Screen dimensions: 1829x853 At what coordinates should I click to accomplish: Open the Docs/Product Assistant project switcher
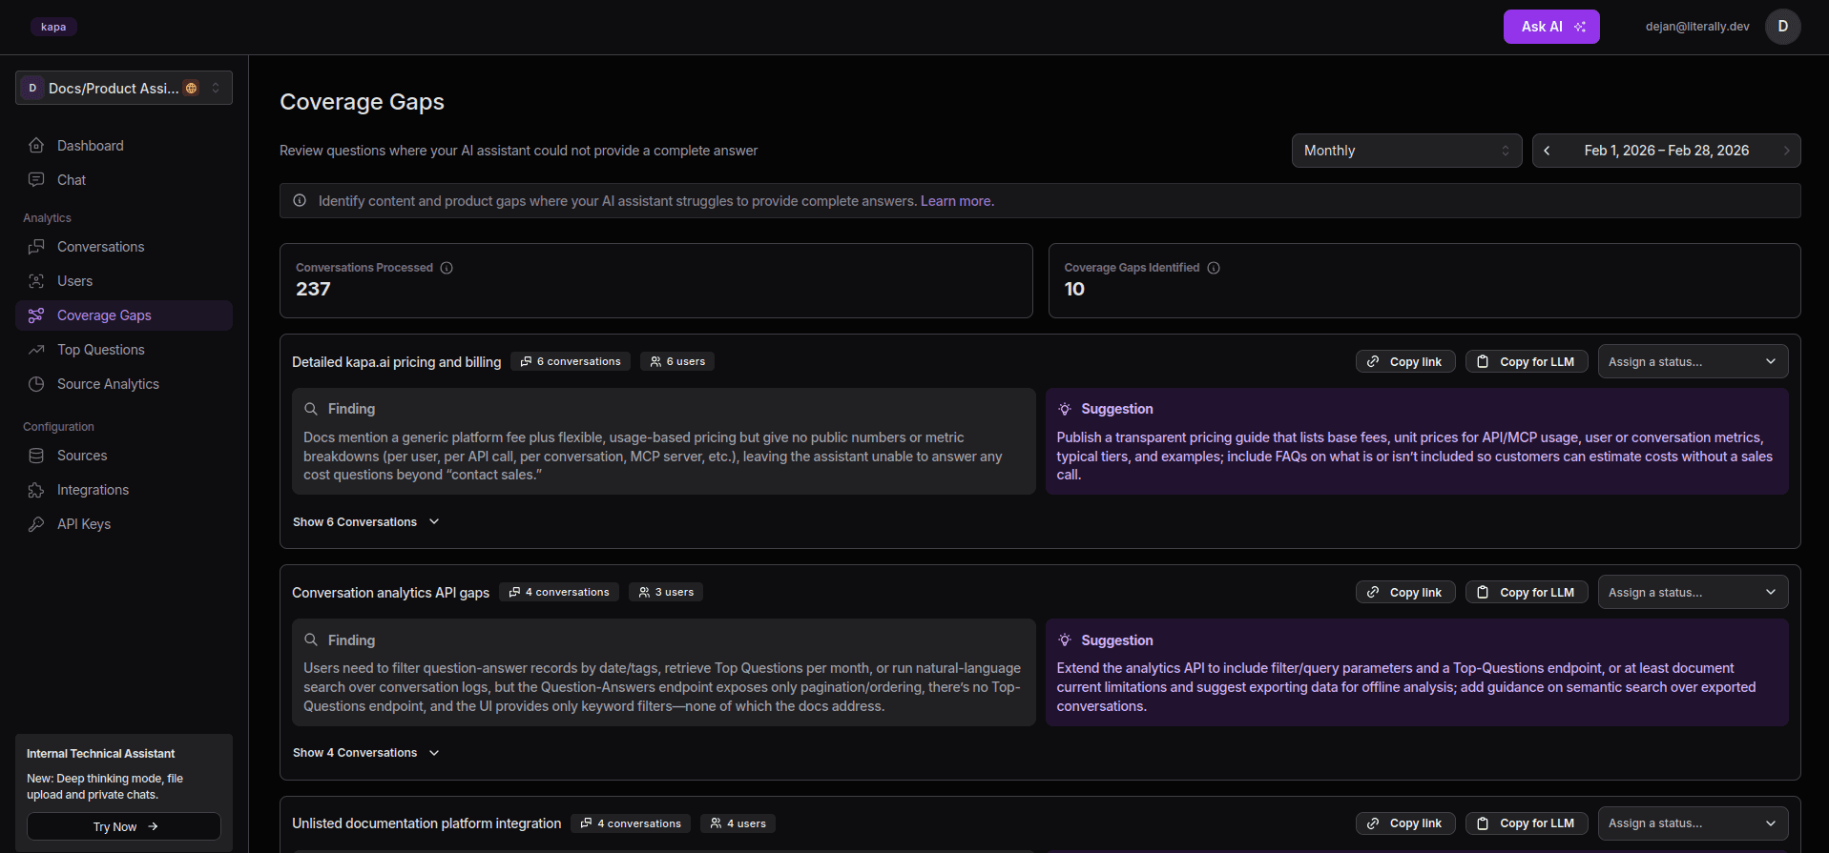124,88
